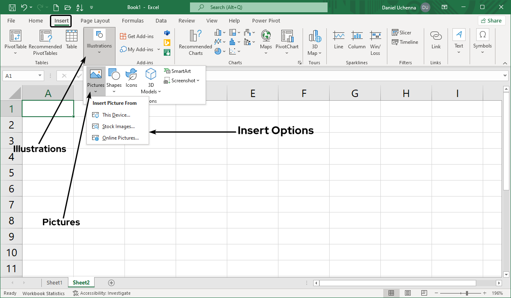Viewport: 511px width, 298px height.
Task: Insert a Line sparkline
Action: pyautogui.click(x=339, y=40)
